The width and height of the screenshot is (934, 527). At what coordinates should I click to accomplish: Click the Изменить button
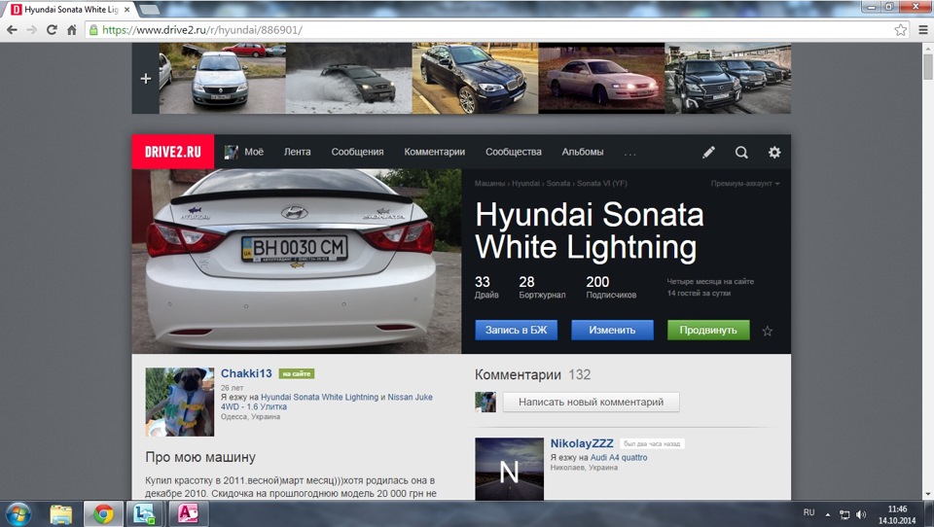click(x=612, y=330)
